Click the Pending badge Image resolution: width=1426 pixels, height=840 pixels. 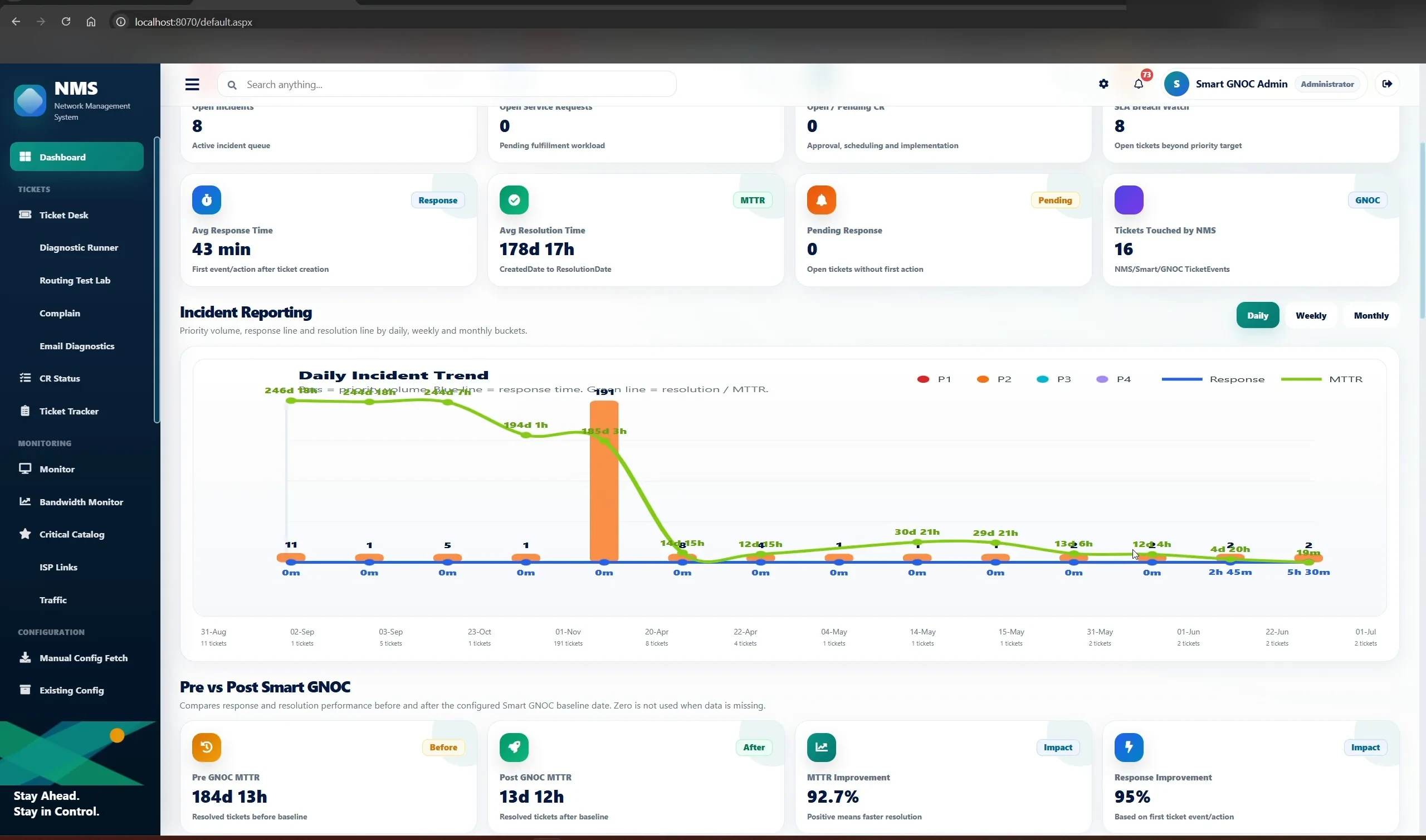click(1055, 200)
